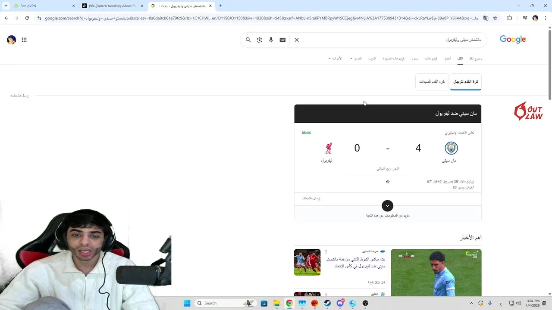The height and width of the screenshot is (310, 552).
Task: Open File Explorer from the taskbar
Action: [276, 303]
